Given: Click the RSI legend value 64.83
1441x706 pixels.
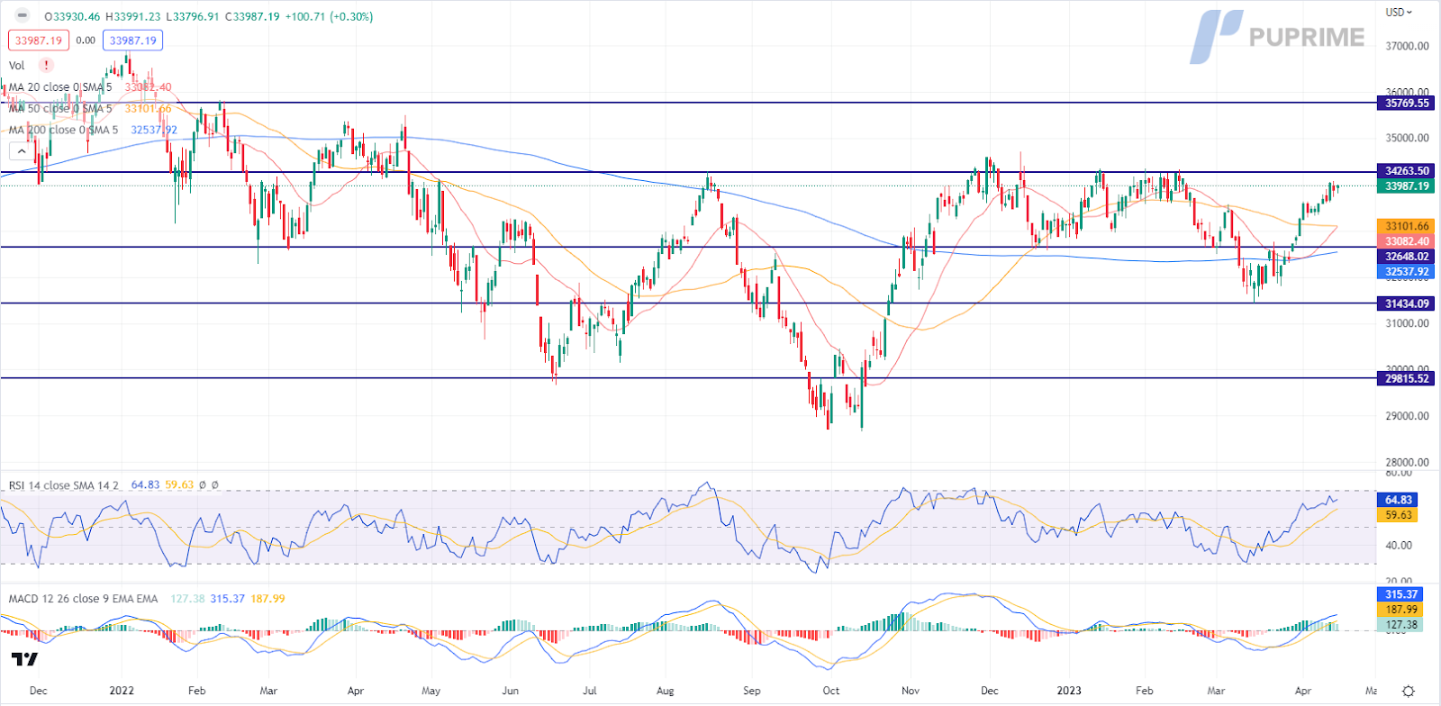Looking at the screenshot, I should pos(145,485).
